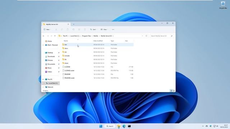The width and height of the screenshot is (230, 129).
Task: Open Music in quick access
Action: 50,68
